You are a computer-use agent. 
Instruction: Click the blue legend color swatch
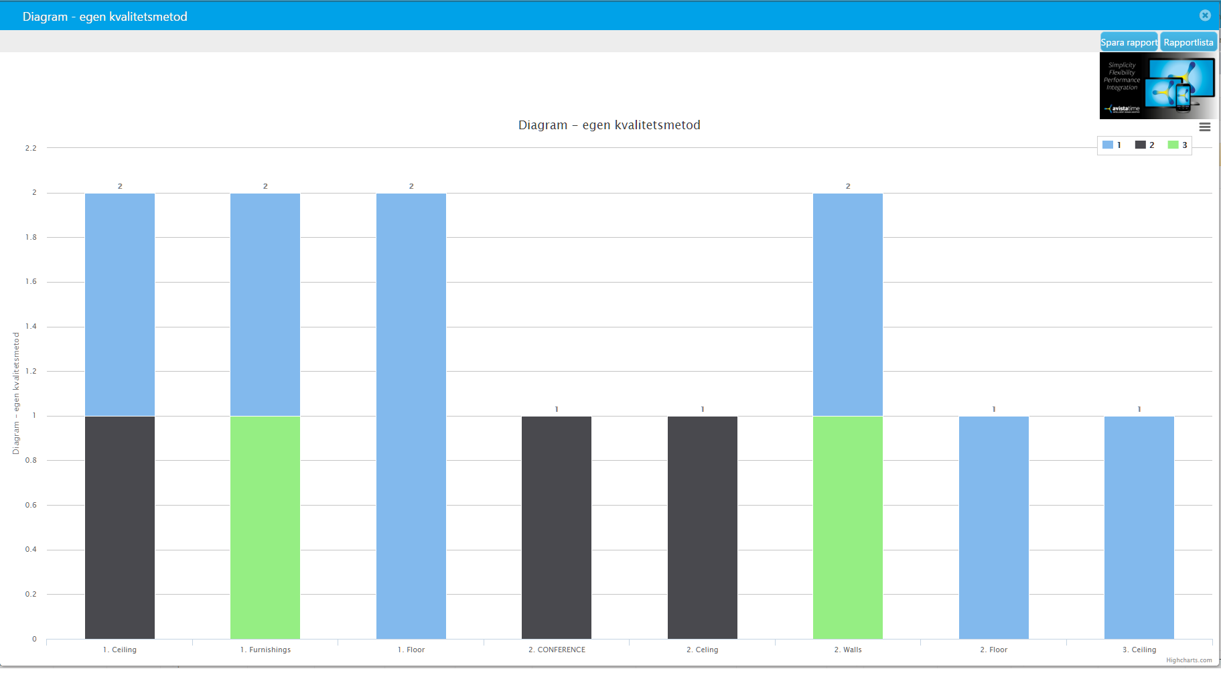pyautogui.click(x=1108, y=145)
